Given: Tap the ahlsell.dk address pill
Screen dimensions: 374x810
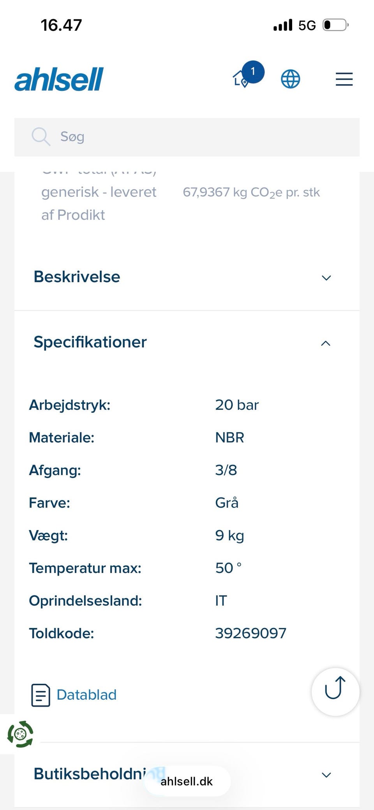Looking at the screenshot, I should 187,781.
